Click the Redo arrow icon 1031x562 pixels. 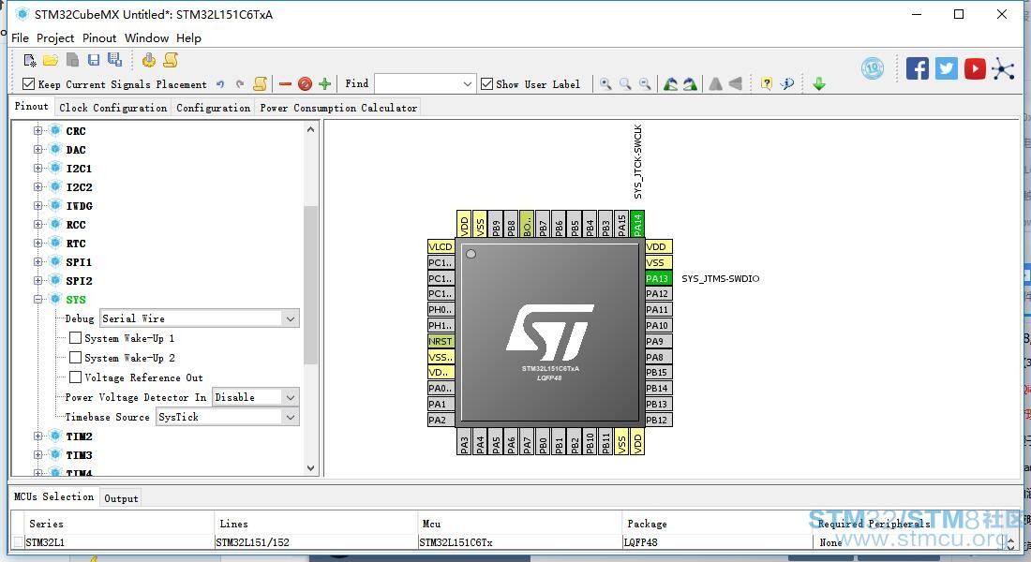click(x=240, y=84)
